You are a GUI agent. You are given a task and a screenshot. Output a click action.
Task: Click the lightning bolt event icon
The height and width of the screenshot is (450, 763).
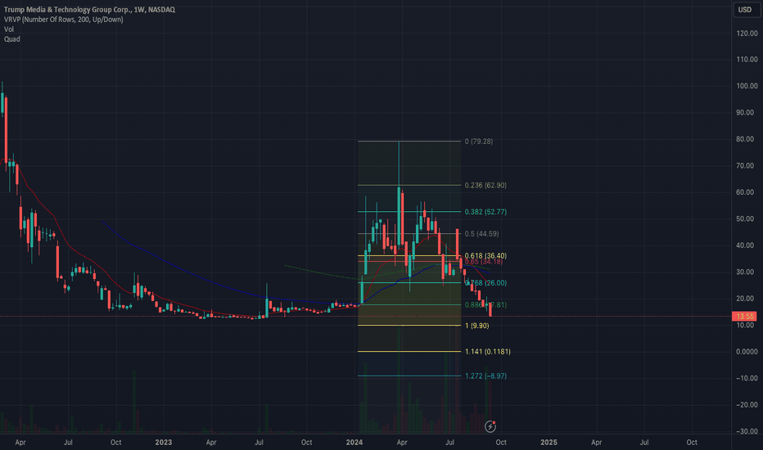point(490,426)
